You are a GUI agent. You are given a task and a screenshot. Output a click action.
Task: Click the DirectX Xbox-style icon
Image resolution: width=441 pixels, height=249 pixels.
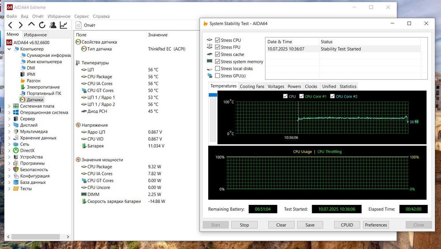[x=16, y=151]
